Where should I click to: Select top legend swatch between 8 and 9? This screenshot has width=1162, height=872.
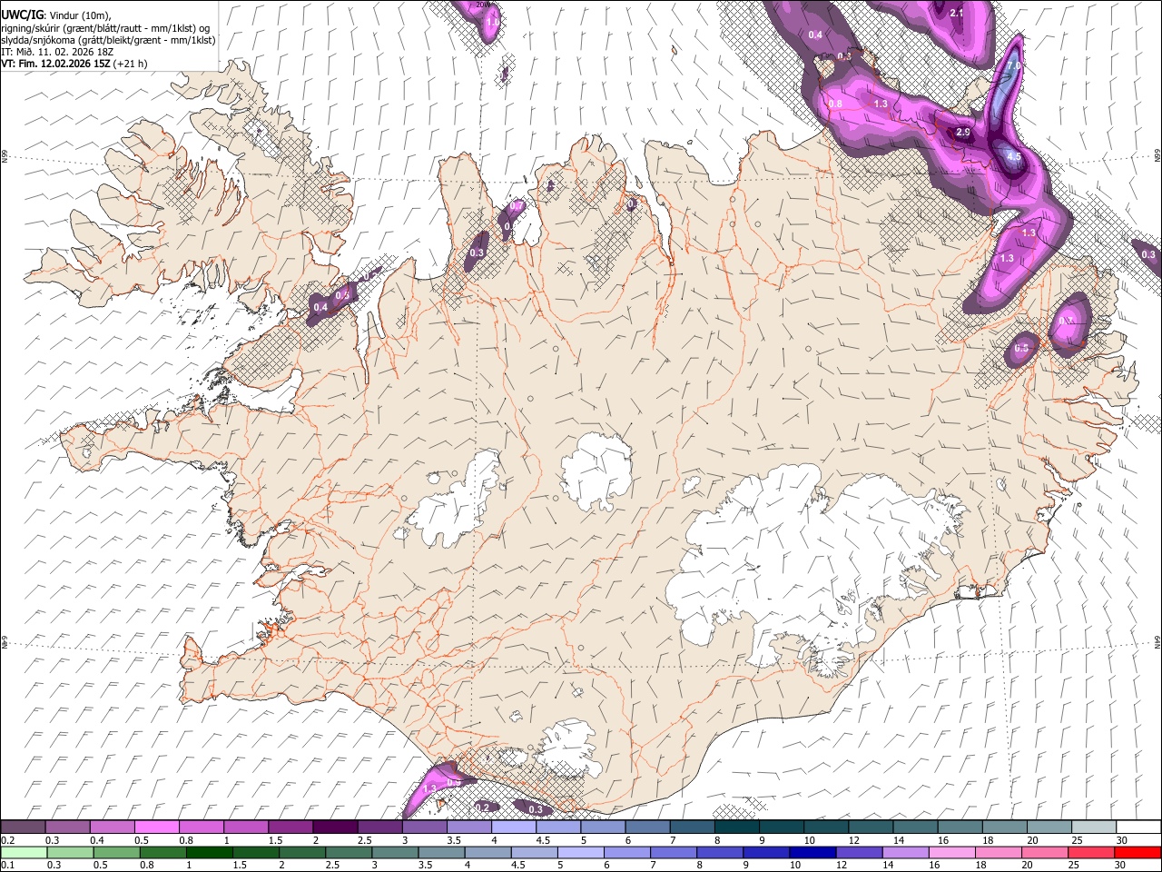click(737, 827)
